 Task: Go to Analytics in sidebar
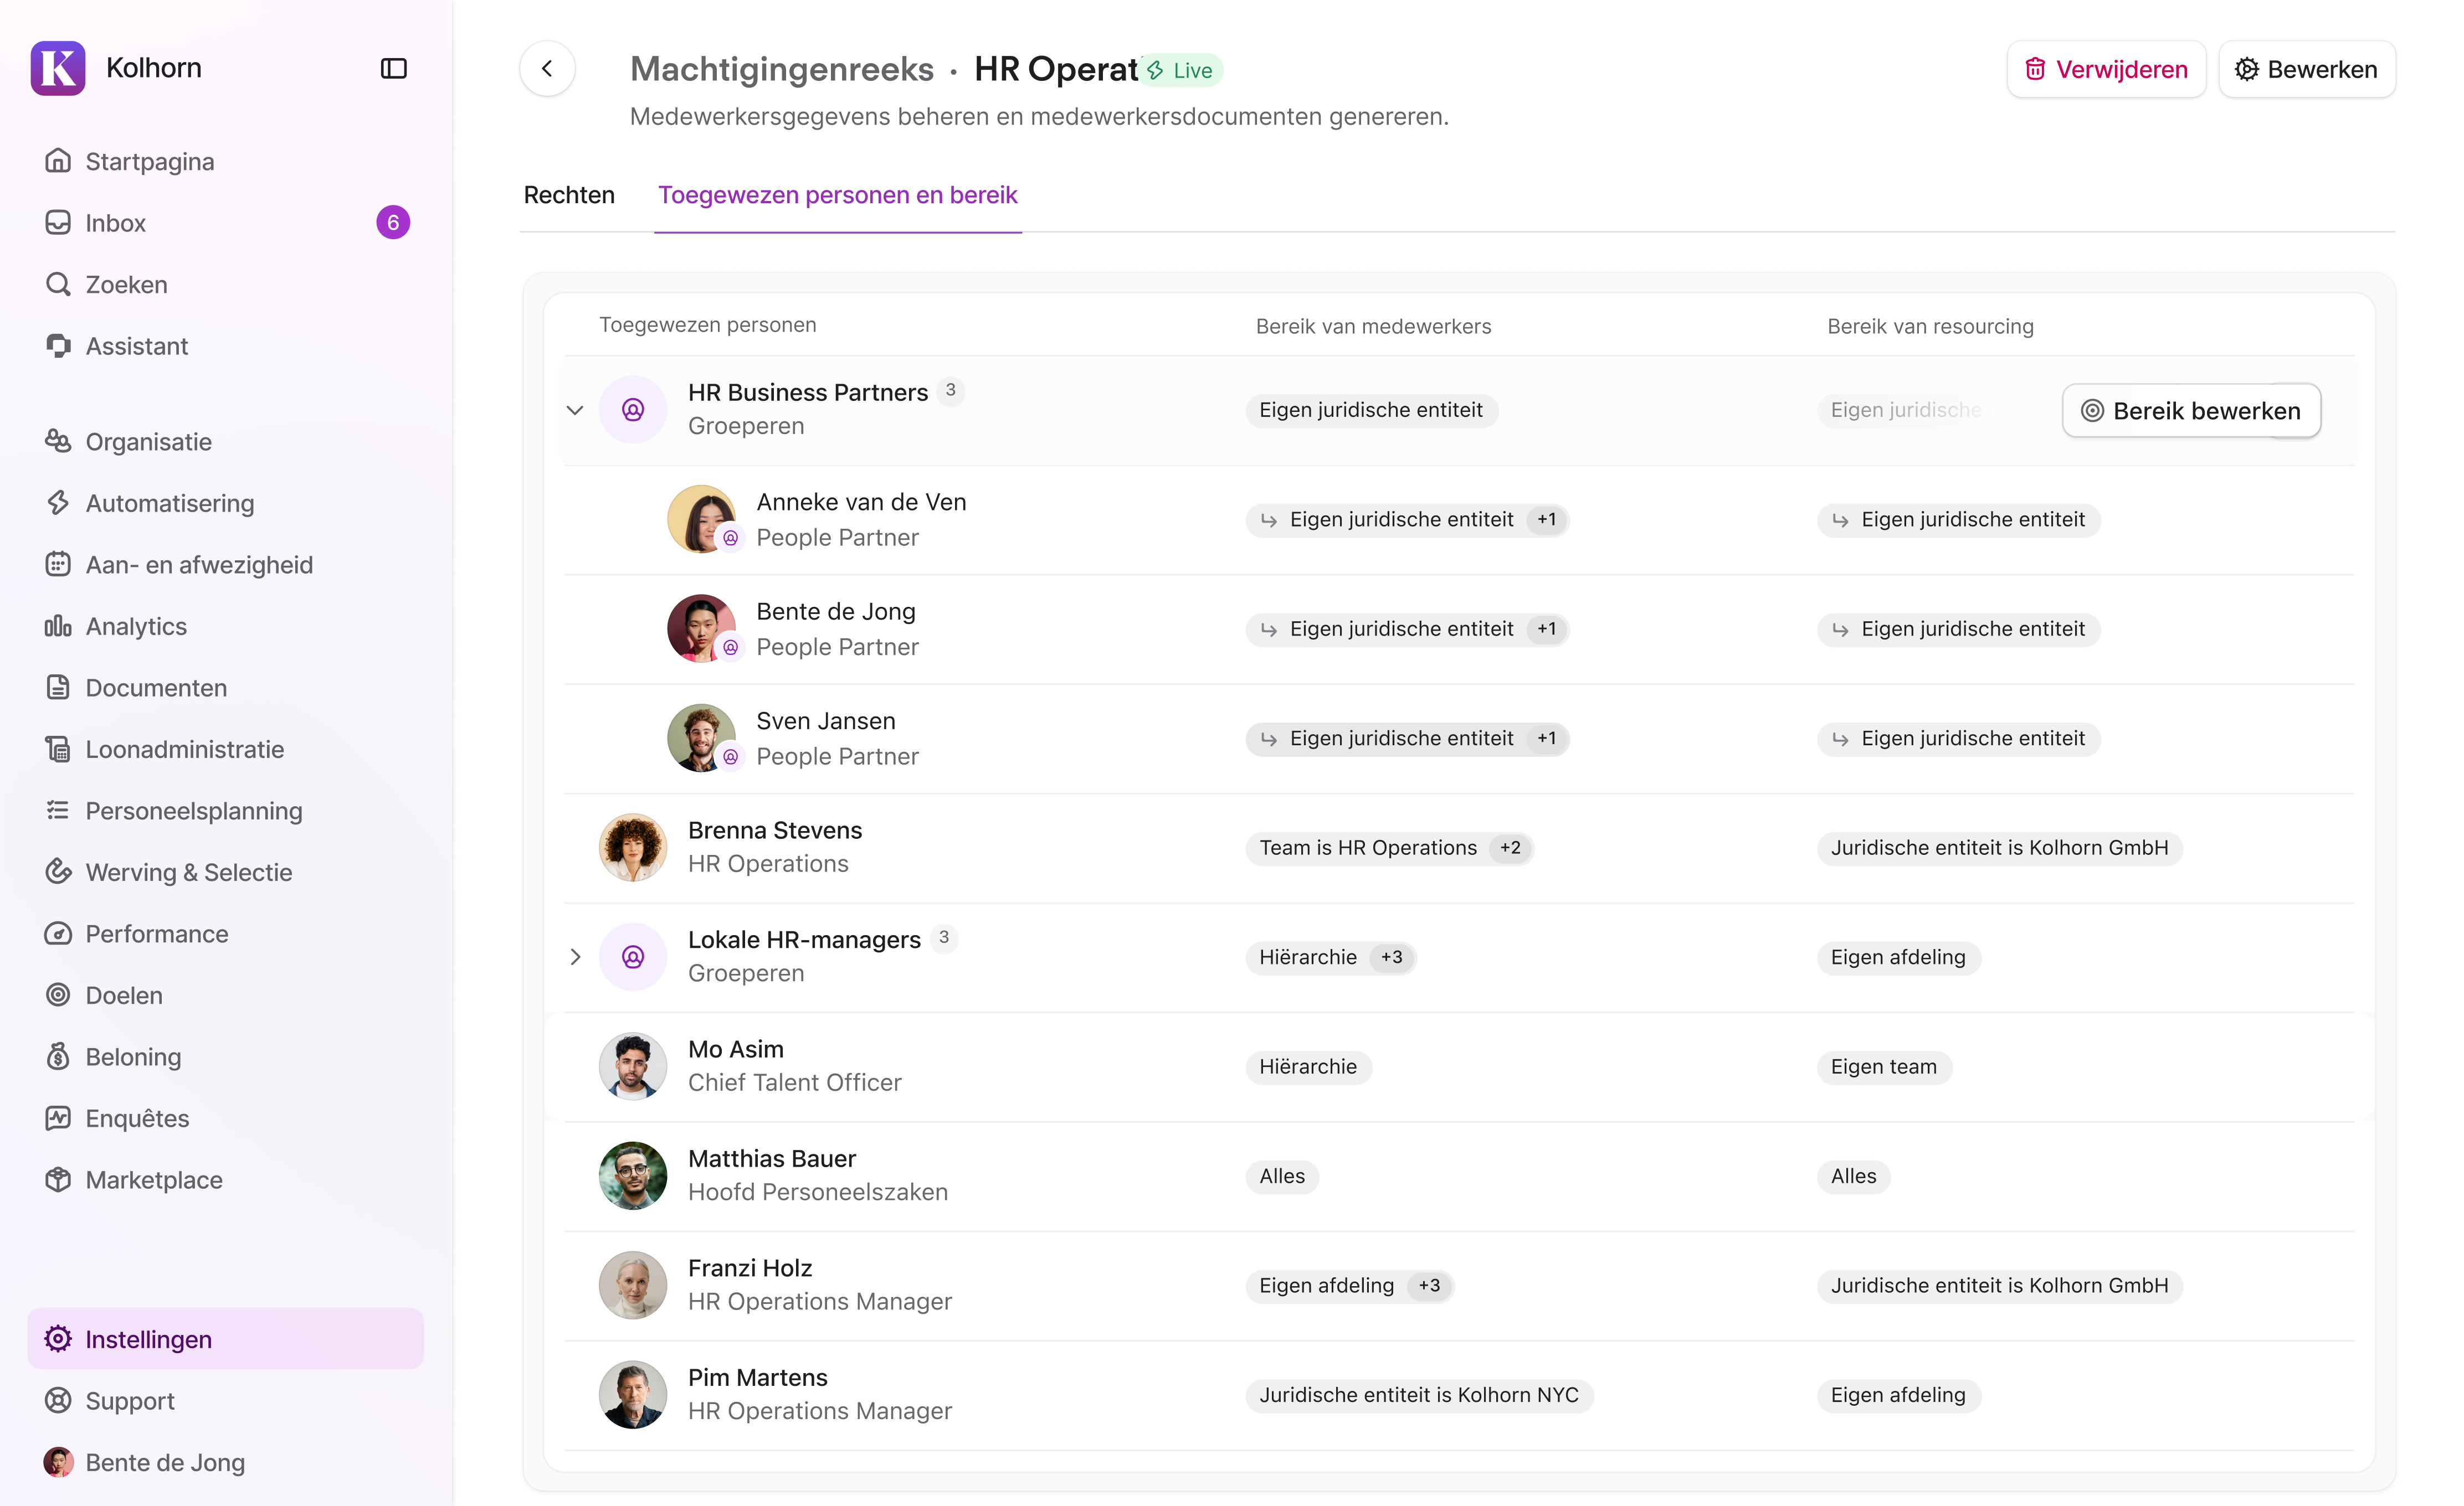point(136,626)
